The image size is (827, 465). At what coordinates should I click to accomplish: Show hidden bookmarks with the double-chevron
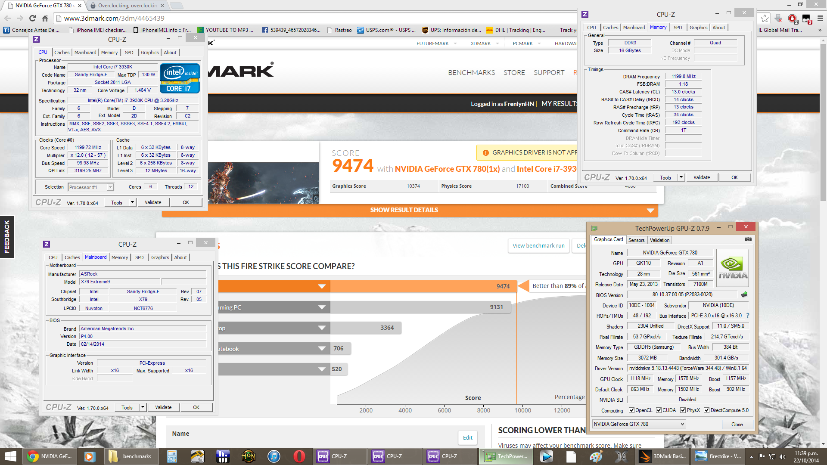[x=820, y=30]
